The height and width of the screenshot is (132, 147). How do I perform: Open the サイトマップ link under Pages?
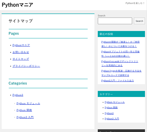pyautogui.click(x=21, y=59)
